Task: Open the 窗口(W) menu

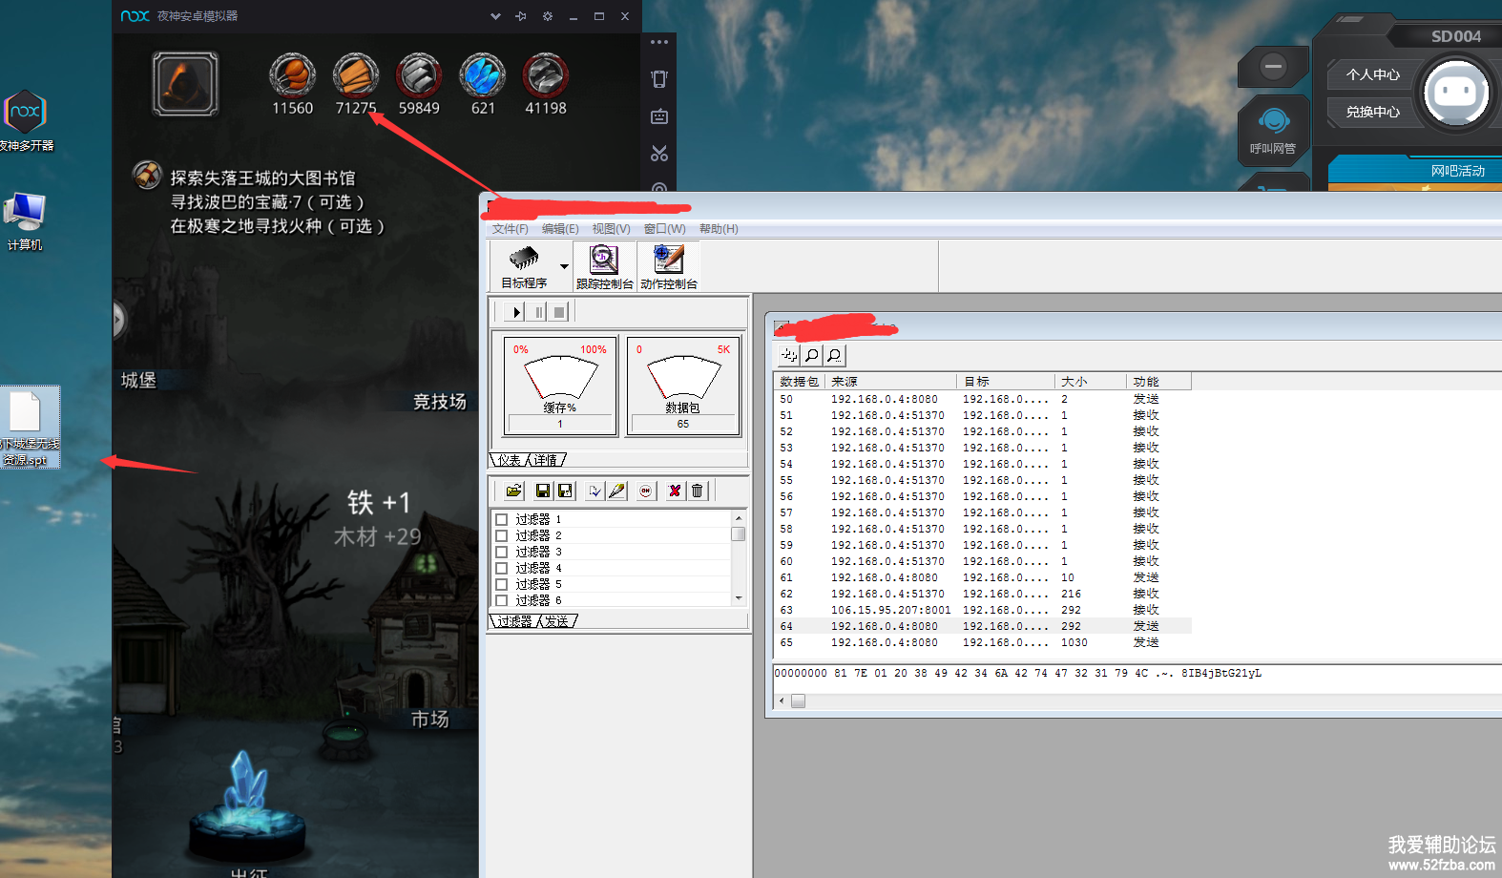Action: click(664, 229)
